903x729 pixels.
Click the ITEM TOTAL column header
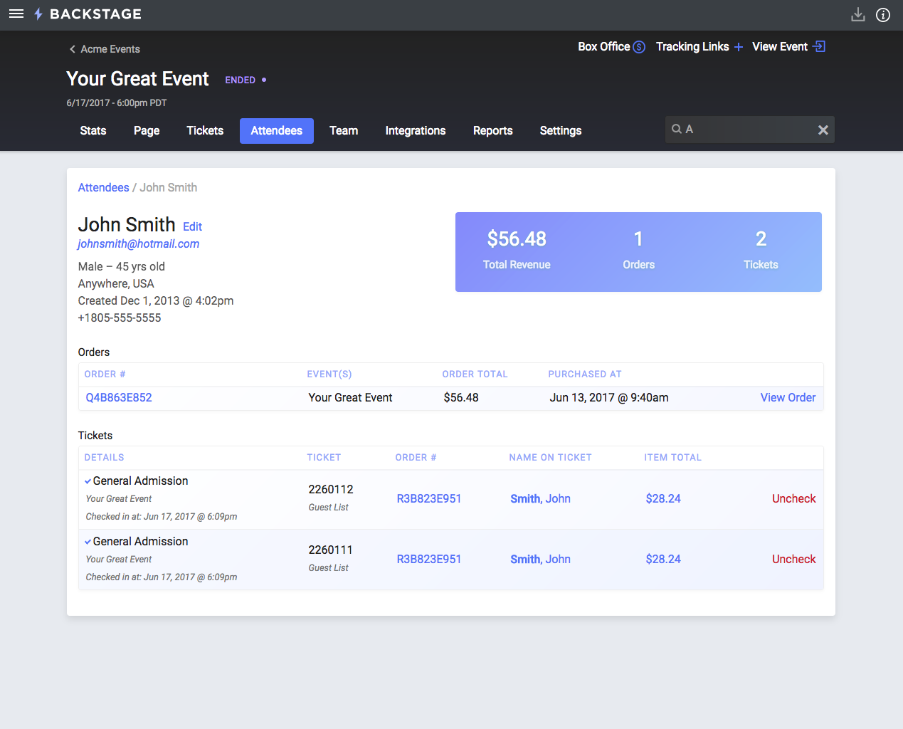[x=672, y=458]
